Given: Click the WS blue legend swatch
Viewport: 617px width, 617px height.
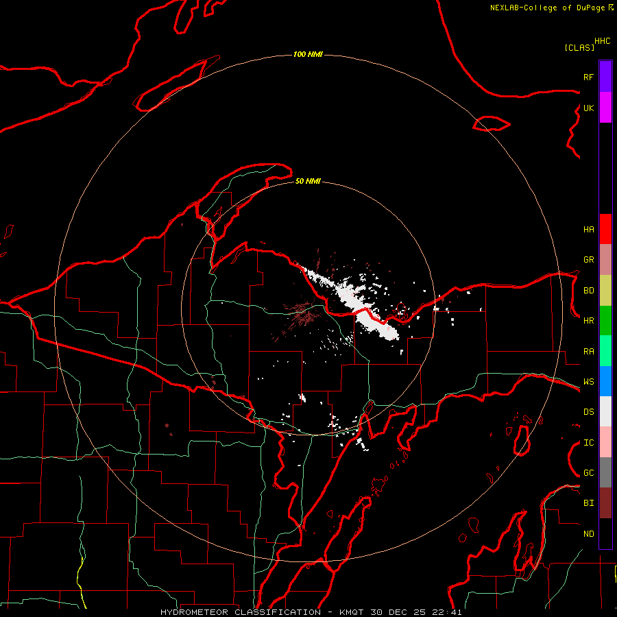Looking at the screenshot, I should (605, 381).
